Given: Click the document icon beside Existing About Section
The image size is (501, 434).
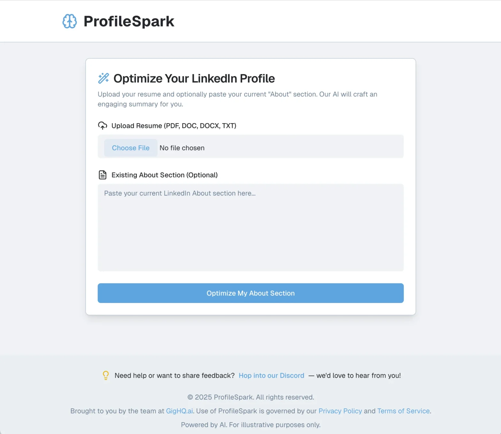Looking at the screenshot, I should click(103, 175).
